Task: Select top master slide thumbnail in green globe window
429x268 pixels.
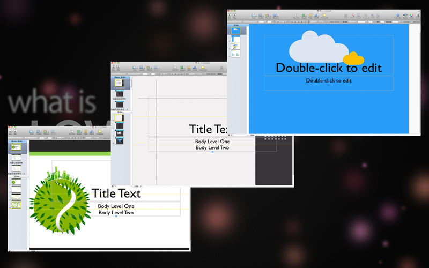Action: 16,147
